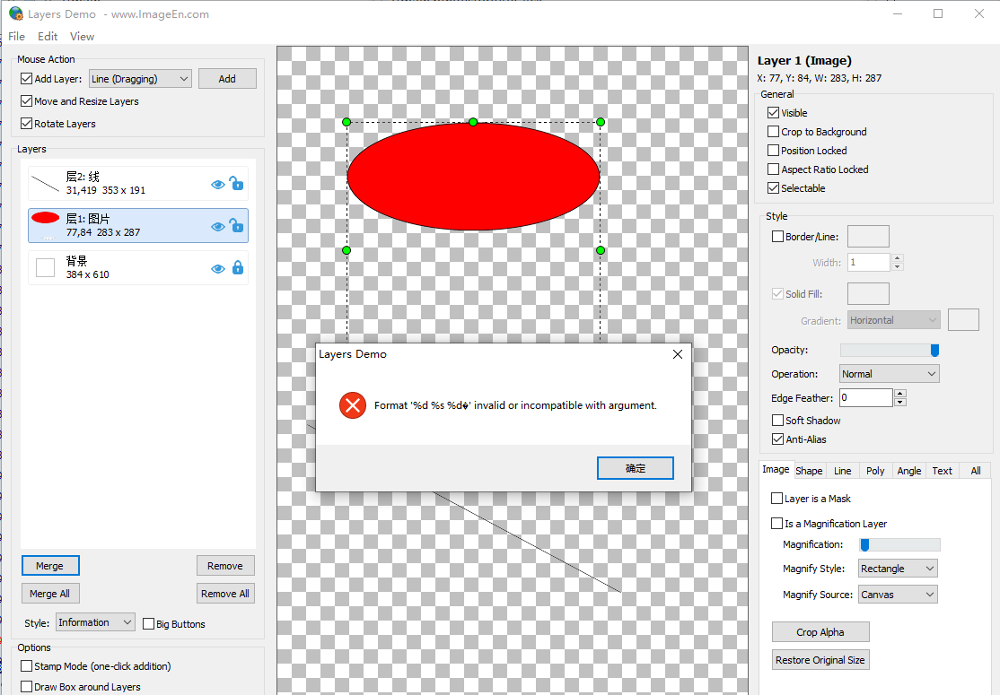Click the top-center green resize handle
Screen dimensions: 1000x695
tap(473, 122)
